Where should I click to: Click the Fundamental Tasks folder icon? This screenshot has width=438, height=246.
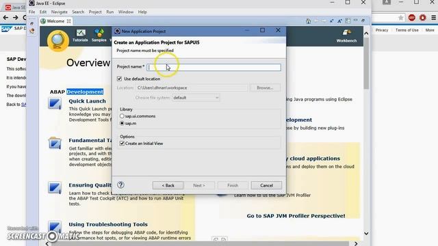55,143
